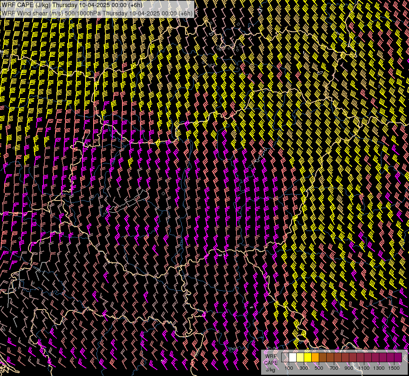Click the 300 legend tick label
The height and width of the screenshot is (376, 409).
point(304,368)
